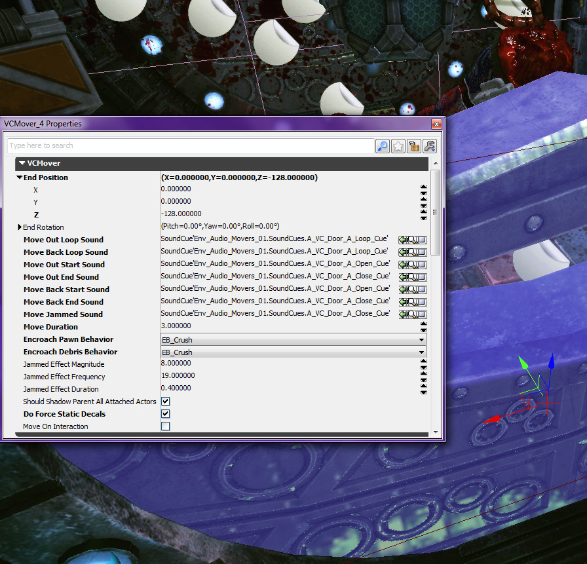The height and width of the screenshot is (564, 587).
Task: Collapse the End Position property
Action: [x=20, y=178]
